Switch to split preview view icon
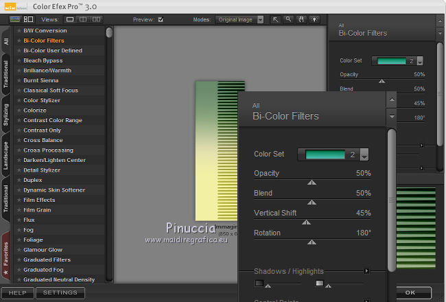Image resolution: width=446 pixels, height=302 pixels. point(84,20)
